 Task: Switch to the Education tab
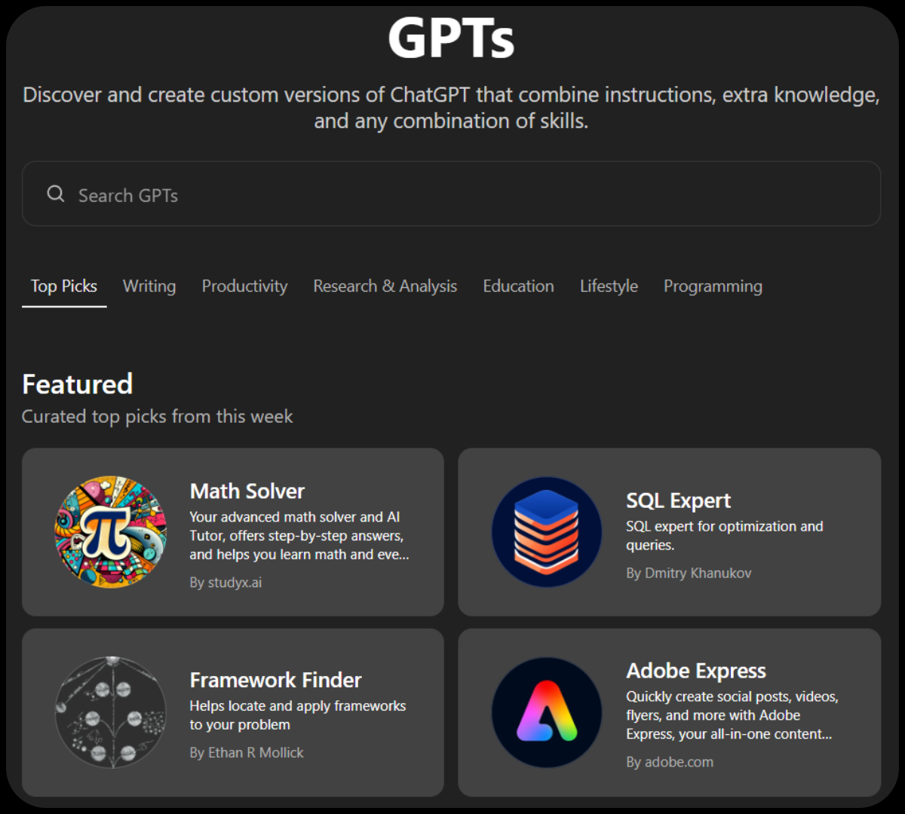click(x=518, y=286)
